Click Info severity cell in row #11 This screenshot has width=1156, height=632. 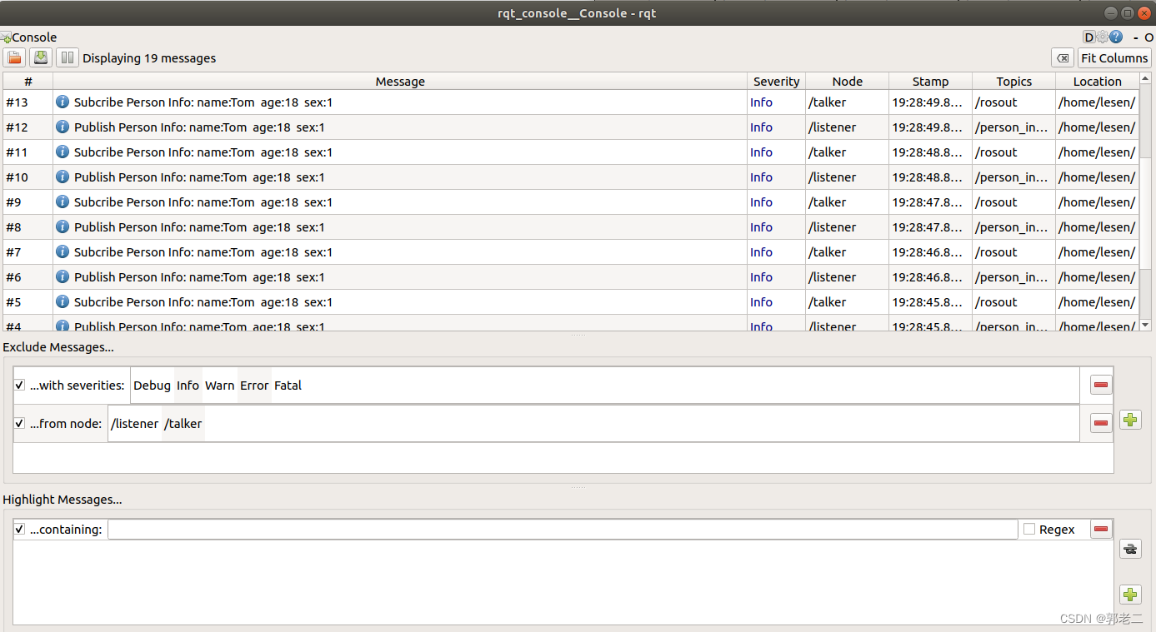776,152
